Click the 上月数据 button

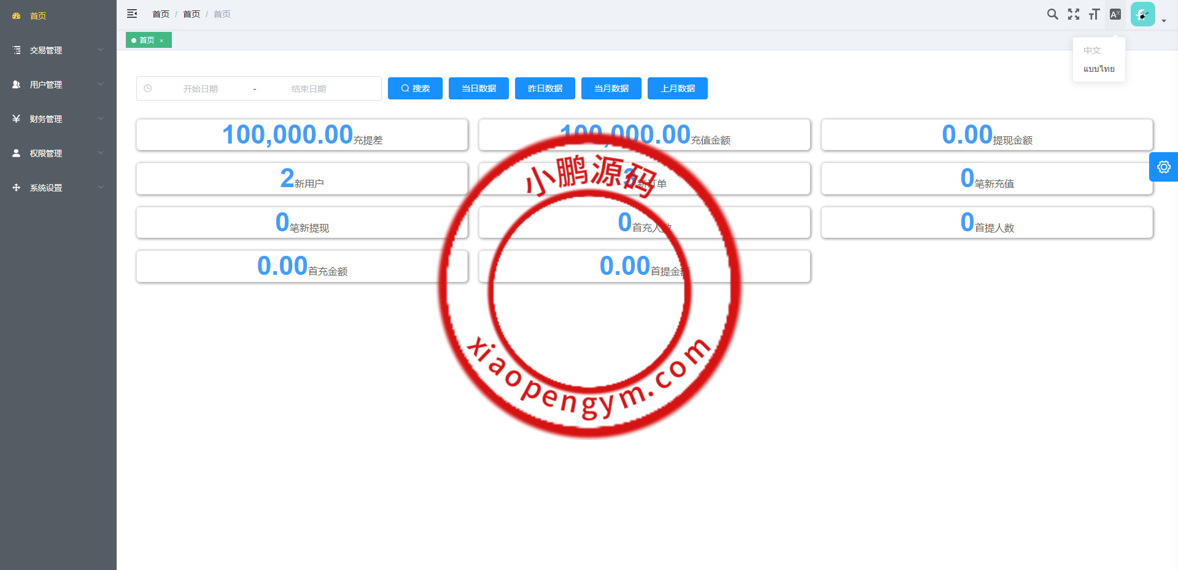pyautogui.click(x=678, y=88)
